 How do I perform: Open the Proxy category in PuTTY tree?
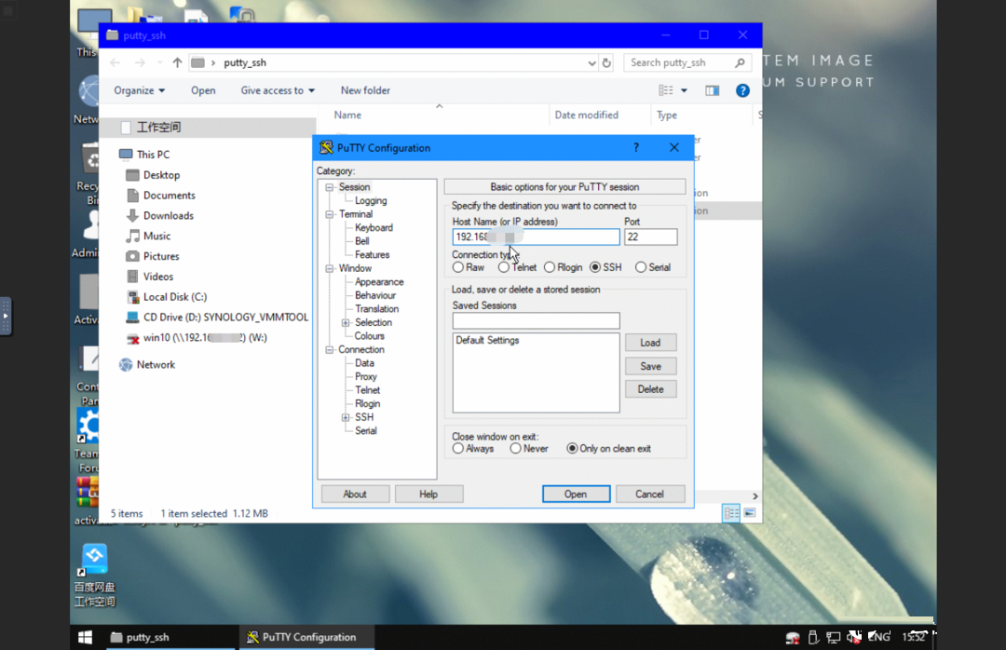366,376
